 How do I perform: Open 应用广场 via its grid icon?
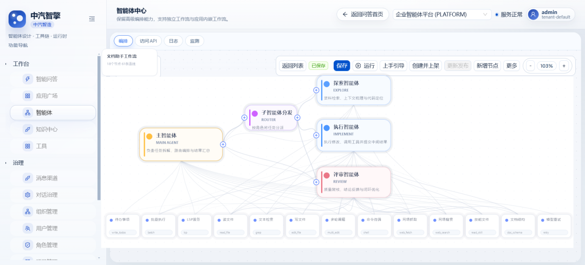coord(28,96)
